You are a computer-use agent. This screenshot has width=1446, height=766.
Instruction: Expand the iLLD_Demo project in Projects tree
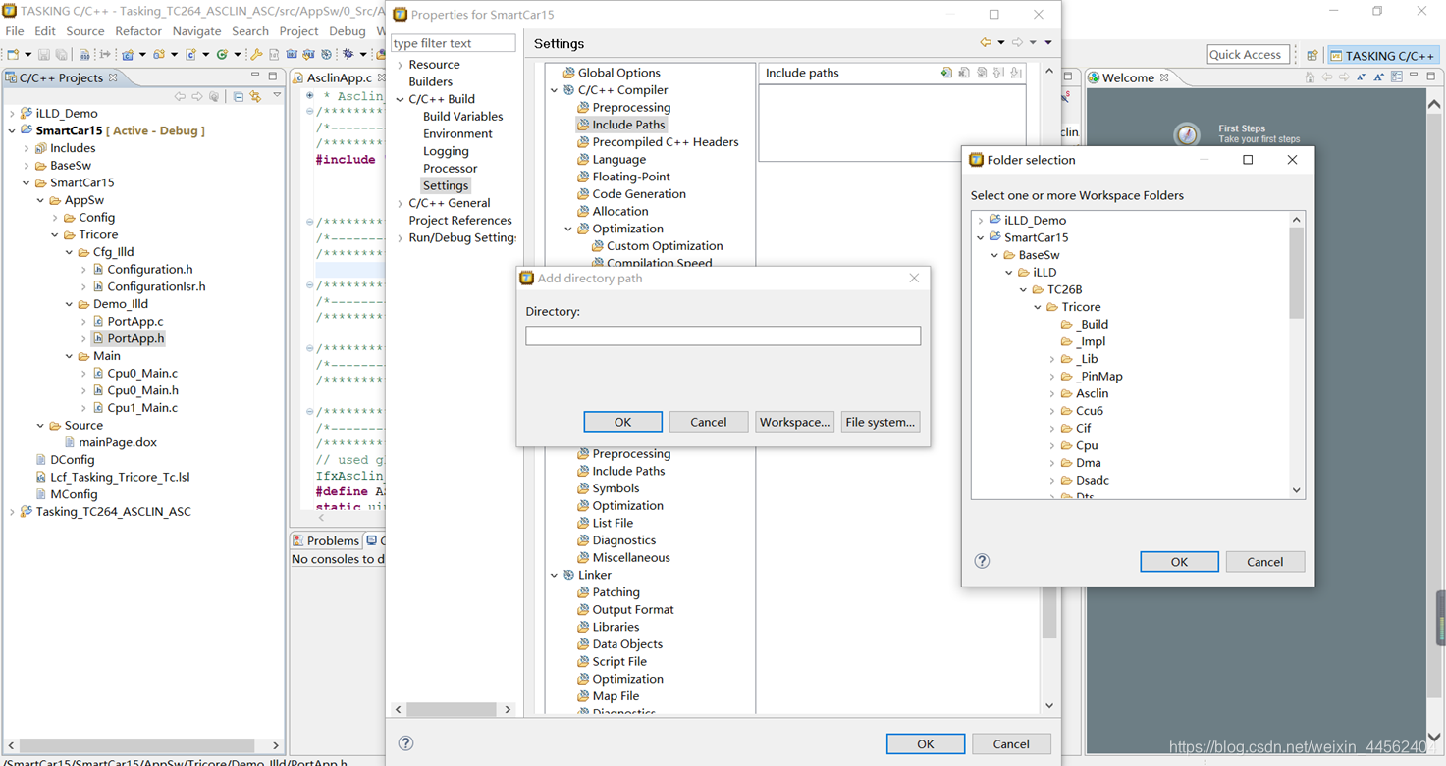12,113
